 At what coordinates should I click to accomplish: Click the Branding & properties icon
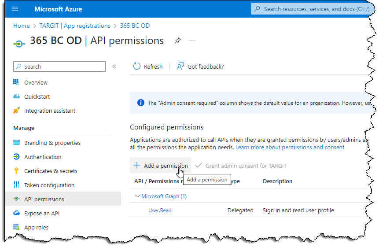(x=16, y=142)
